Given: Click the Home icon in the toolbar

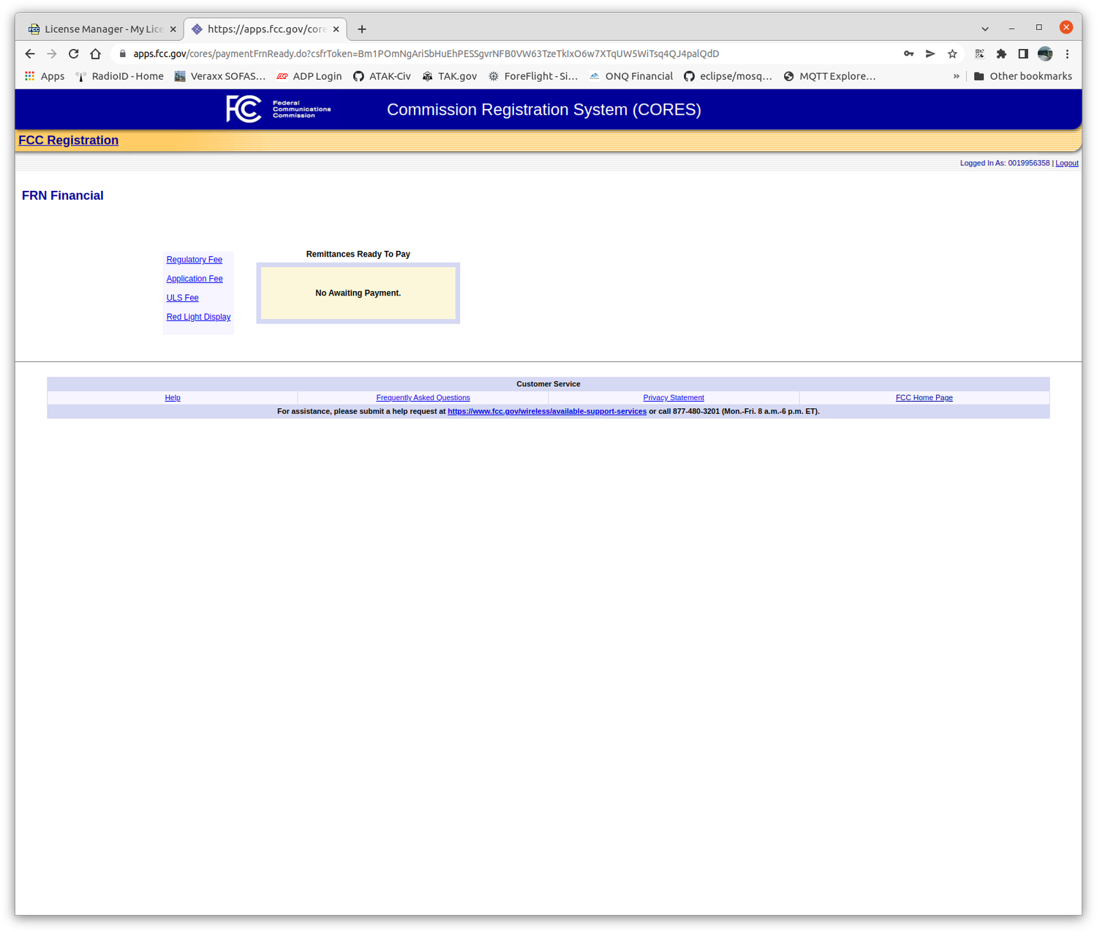Looking at the screenshot, I should click(x=95, y=53).
